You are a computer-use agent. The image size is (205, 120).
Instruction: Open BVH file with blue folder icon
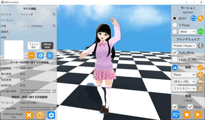pyautogui.click(x=193, y=18)
